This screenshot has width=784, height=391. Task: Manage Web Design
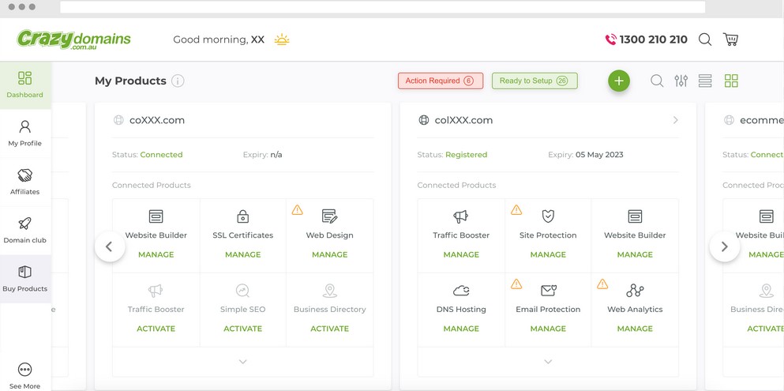(x=329, y=254)
